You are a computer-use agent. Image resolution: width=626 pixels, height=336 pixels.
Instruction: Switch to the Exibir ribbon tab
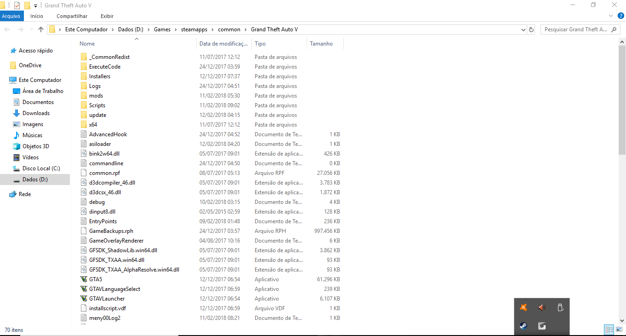107,16
